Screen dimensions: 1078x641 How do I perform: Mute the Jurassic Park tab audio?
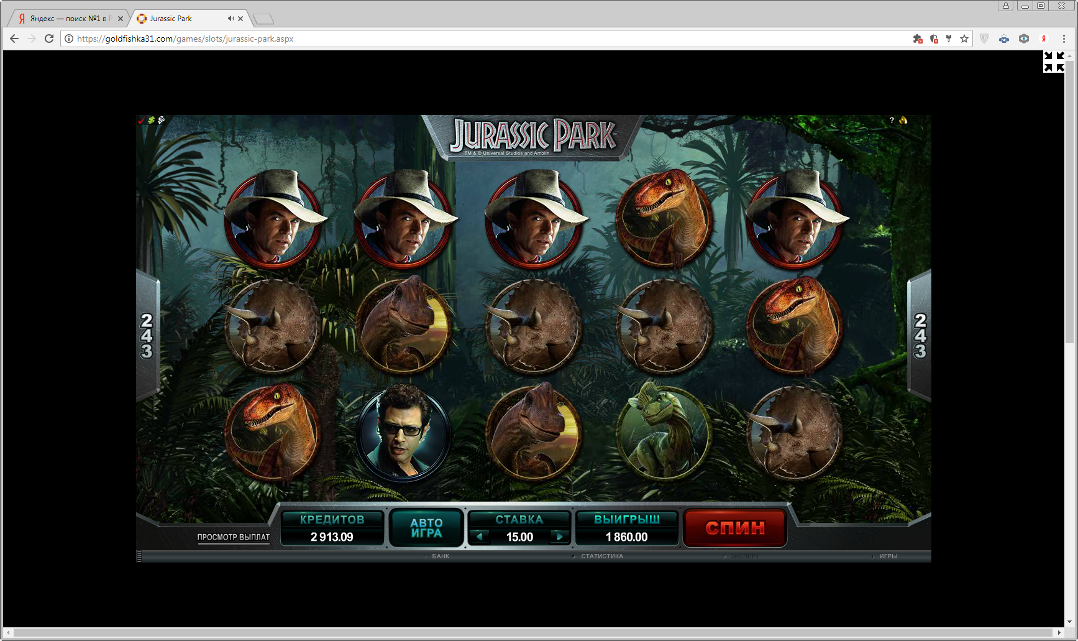click(x=231, y=19)
